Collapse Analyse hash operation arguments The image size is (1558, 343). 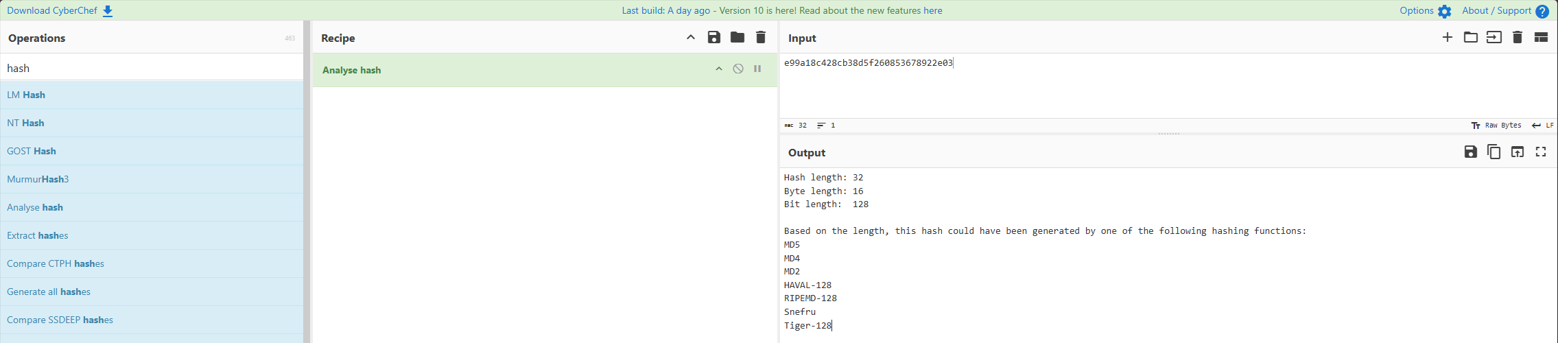click(719, 69)
